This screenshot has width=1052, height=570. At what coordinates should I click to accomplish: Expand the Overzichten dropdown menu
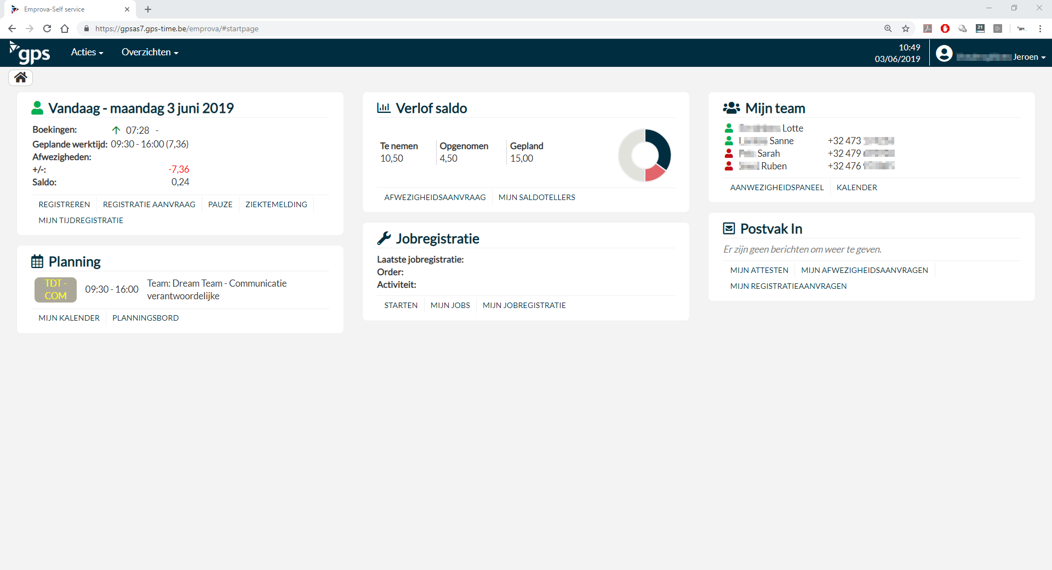click(x=150, y=52)
